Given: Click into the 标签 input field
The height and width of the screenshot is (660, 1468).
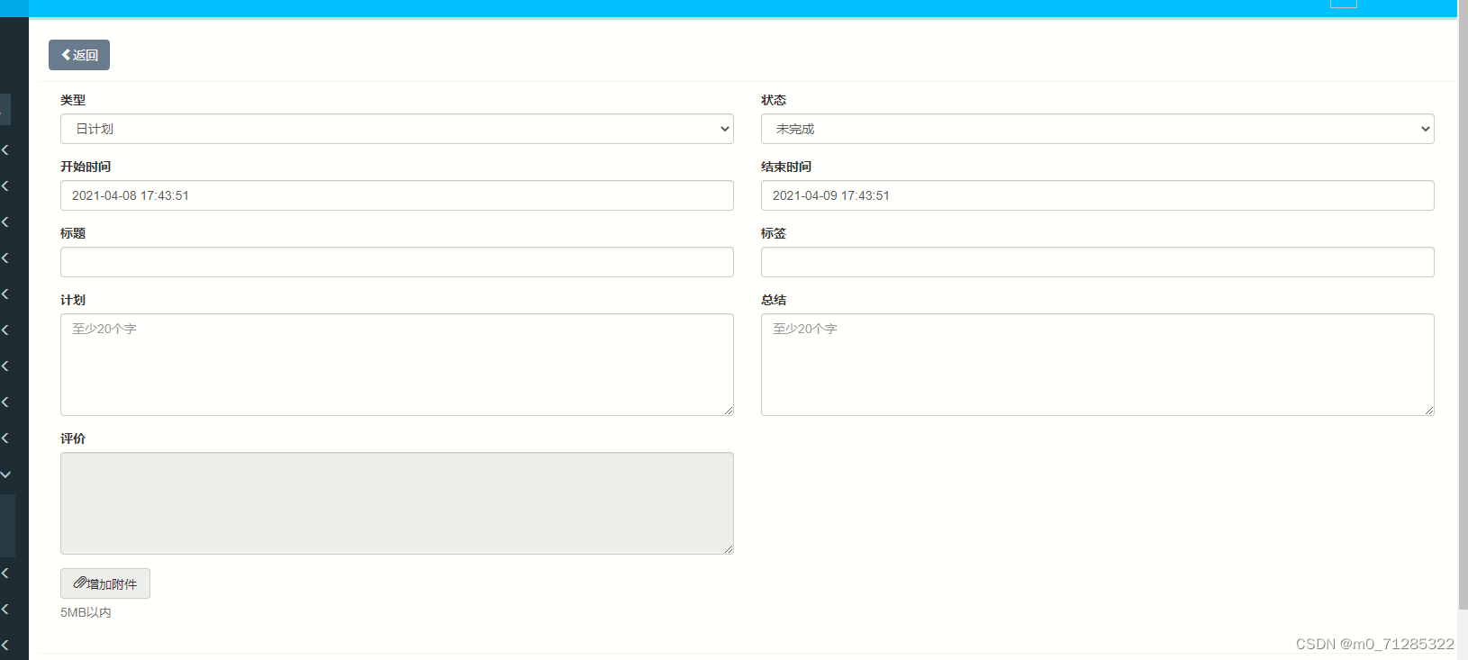Looking at the screenshot, I should [x=1098, y=262].
